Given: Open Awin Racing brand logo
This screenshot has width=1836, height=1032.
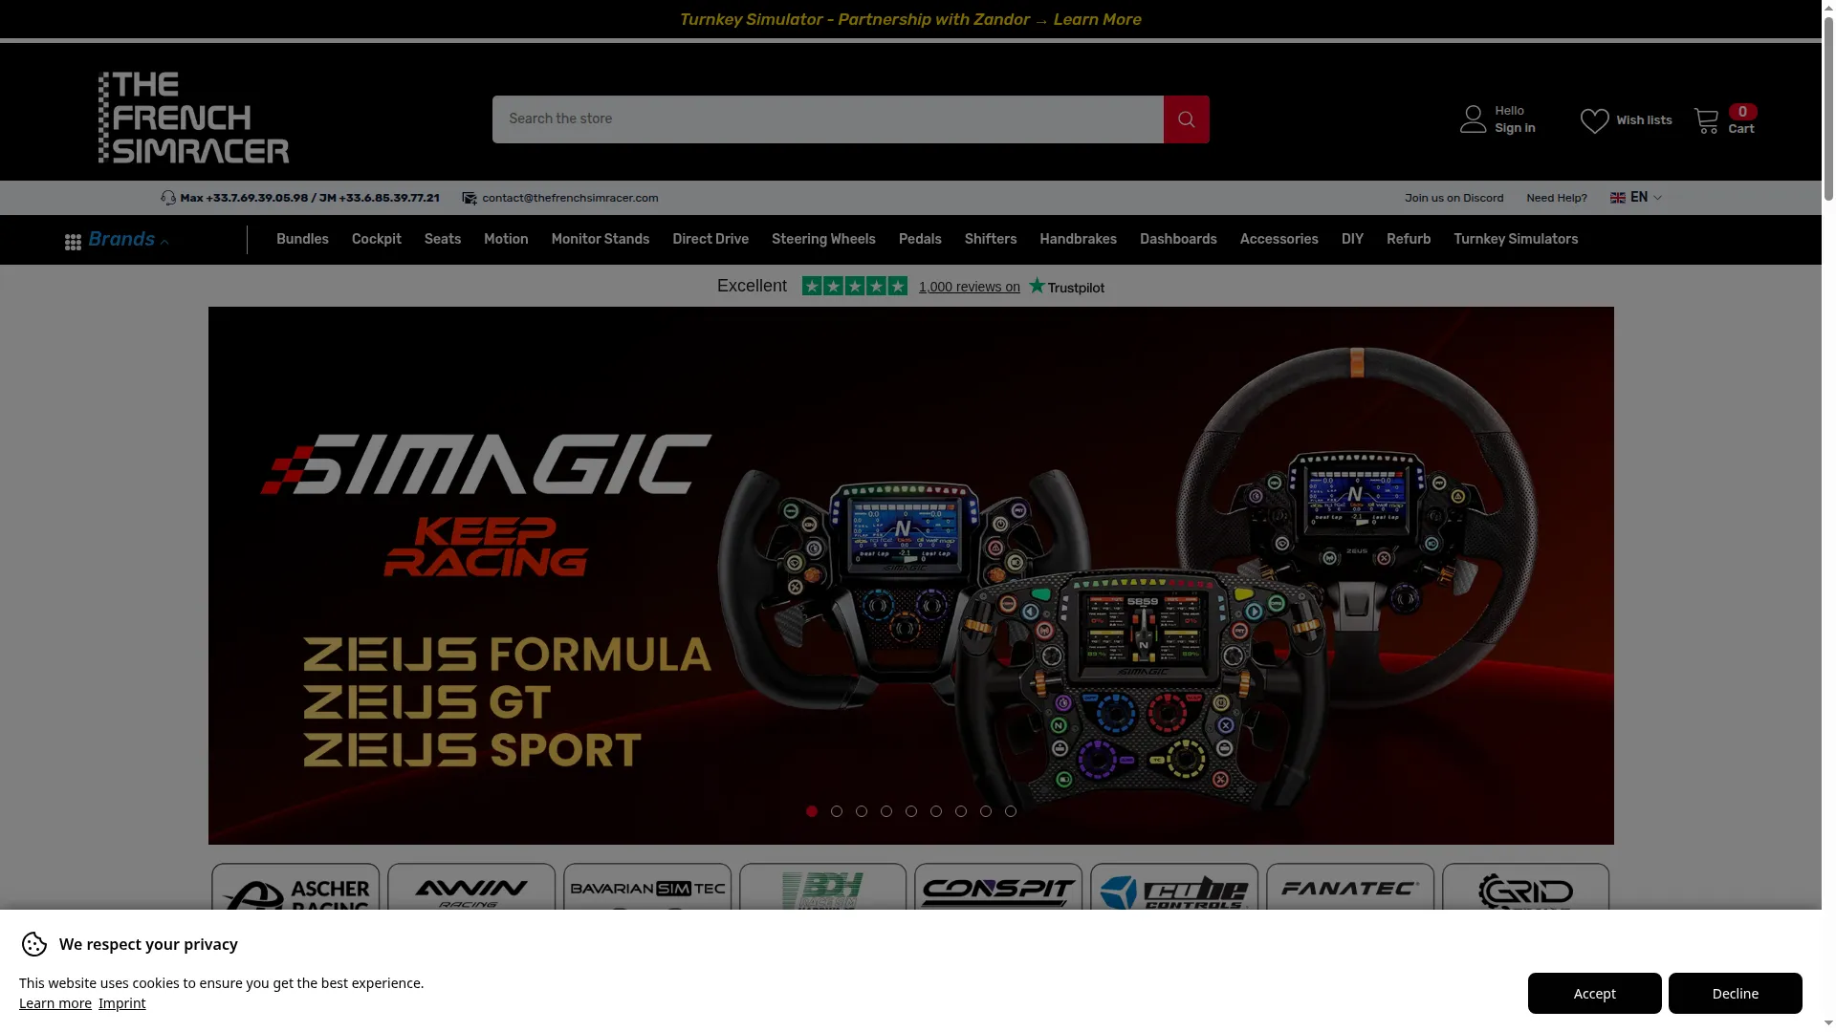Looking at the screenshot, I should pos(471,888).
